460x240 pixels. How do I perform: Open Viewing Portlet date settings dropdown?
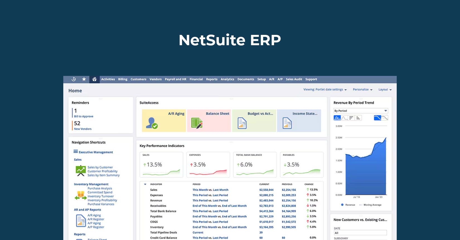click(x=325, y=90)
